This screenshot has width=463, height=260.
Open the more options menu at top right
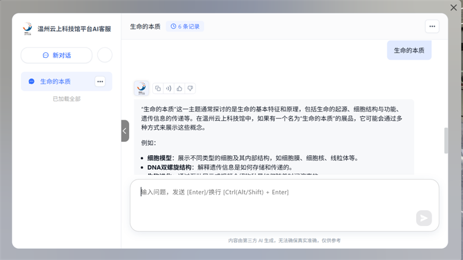tap(432, 26)
